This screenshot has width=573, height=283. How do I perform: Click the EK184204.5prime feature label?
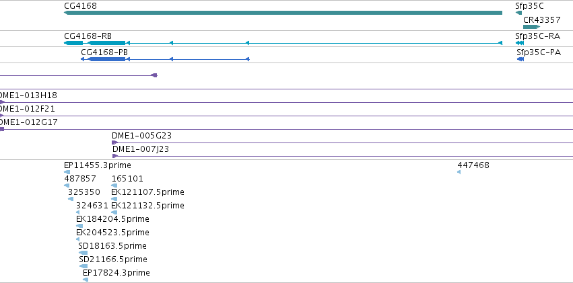tap(112, 219)
